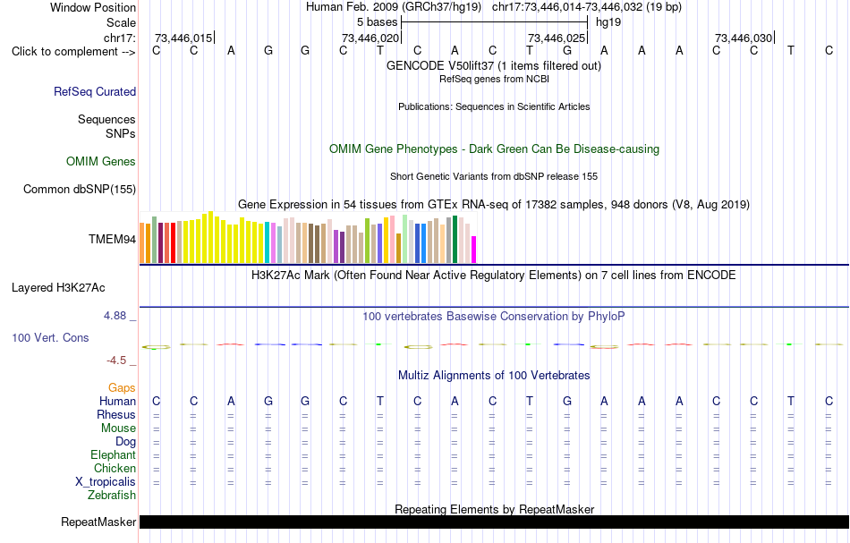850x543 pixels.
Task: Select the Human species label
Action: 117,401
